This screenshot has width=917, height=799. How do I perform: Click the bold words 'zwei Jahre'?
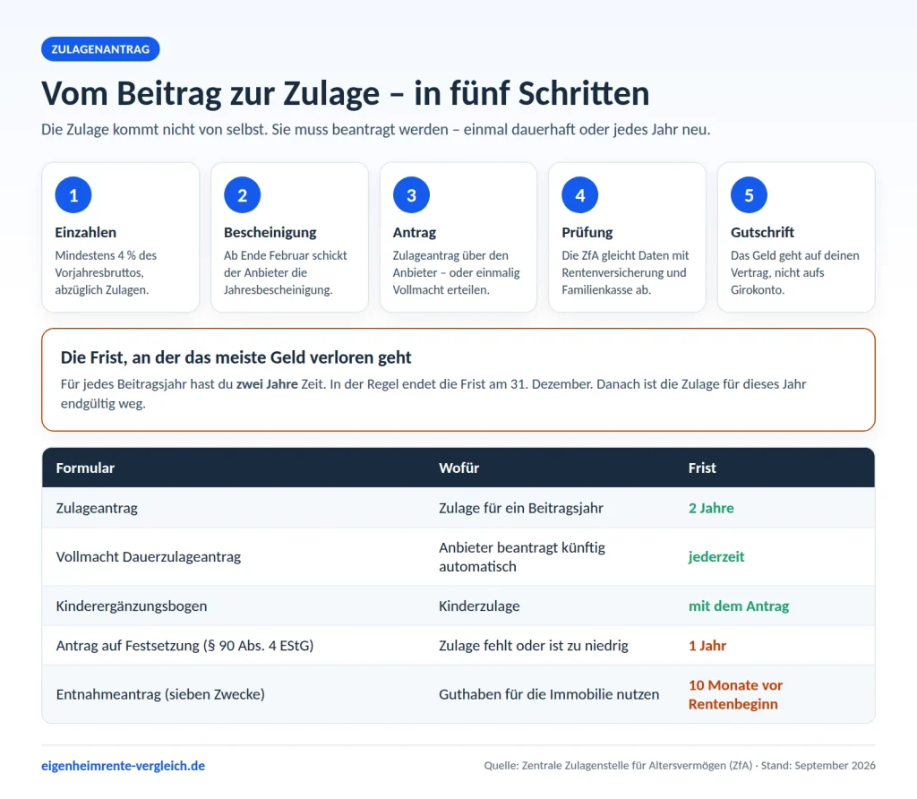(267, 384)
